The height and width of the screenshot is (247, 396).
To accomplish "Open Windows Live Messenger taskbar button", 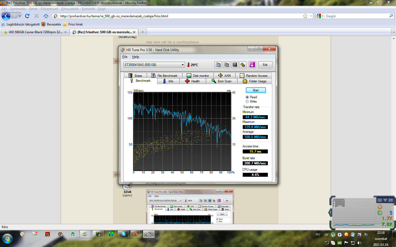I will [85, 234].
